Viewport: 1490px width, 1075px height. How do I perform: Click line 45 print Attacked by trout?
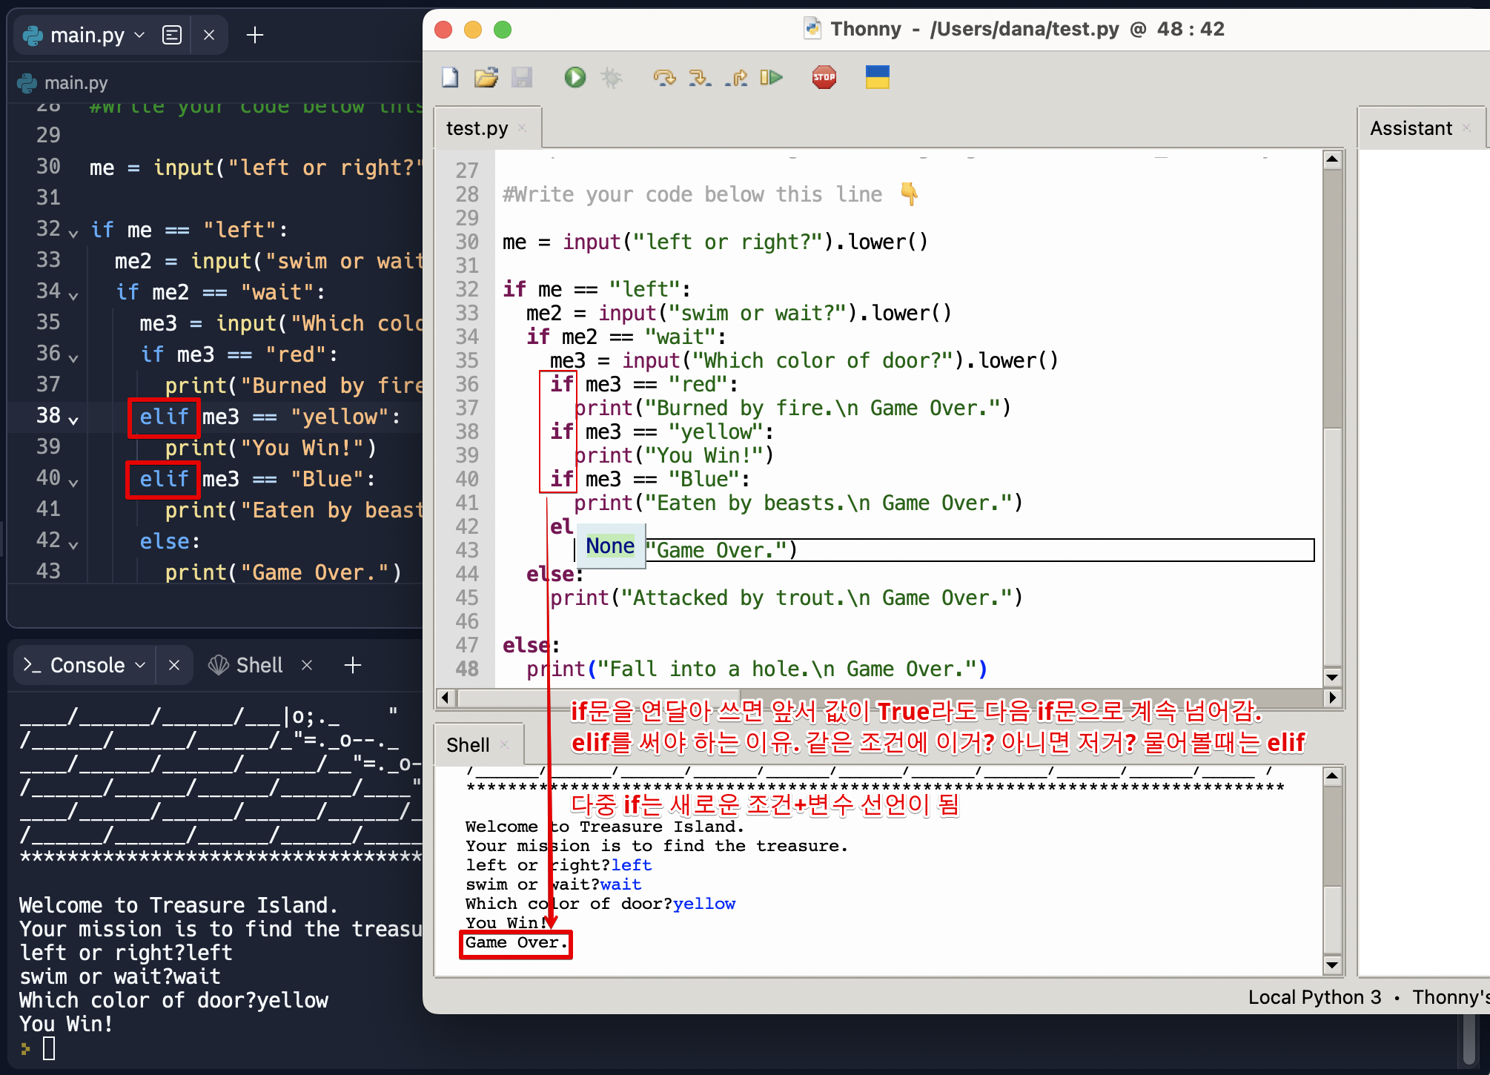coord(786,598)
